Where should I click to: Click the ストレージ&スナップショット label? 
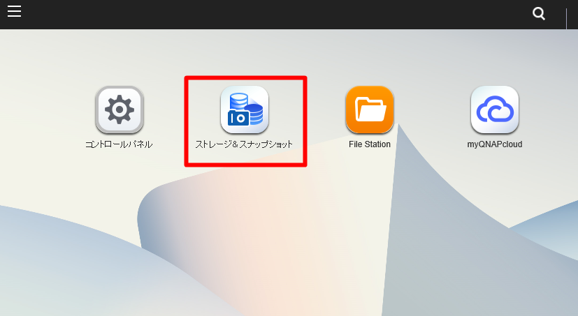tap(244, 144)
